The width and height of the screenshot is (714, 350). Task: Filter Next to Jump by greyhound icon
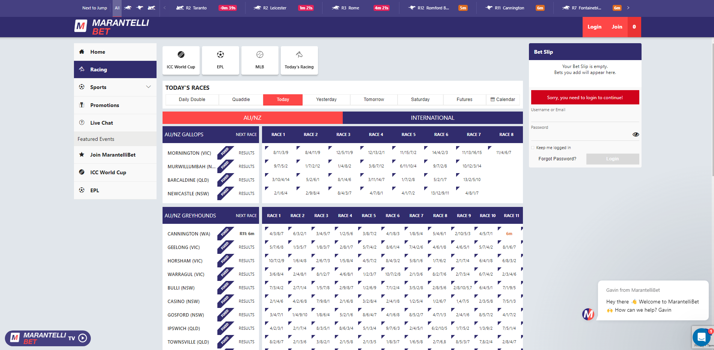[140, 8]
